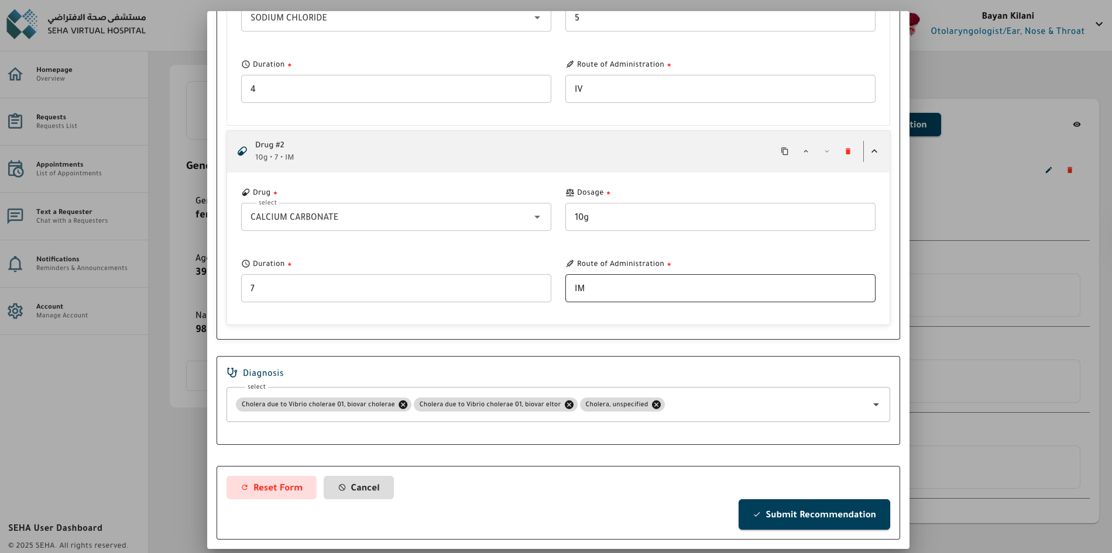
Task: Open the user profile menu chevron
Action: [1099, 24]
